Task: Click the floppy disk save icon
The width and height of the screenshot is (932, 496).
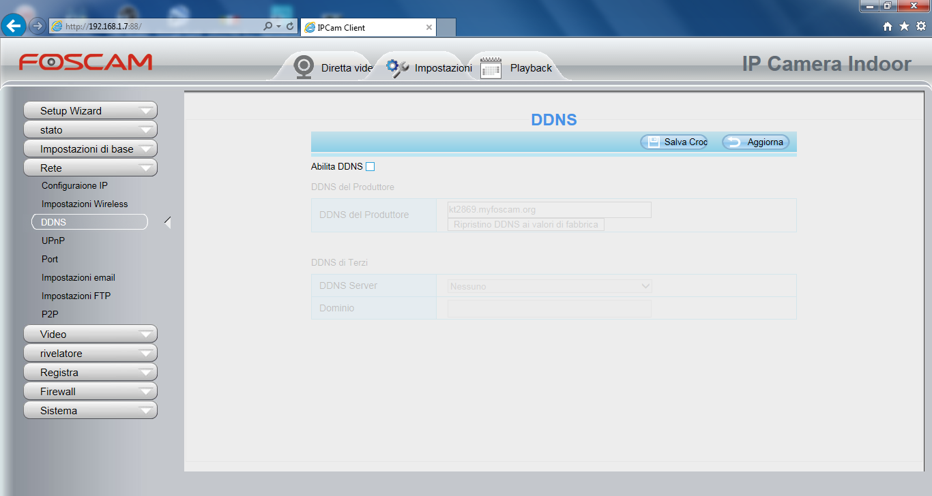Action: coord(654,142)
